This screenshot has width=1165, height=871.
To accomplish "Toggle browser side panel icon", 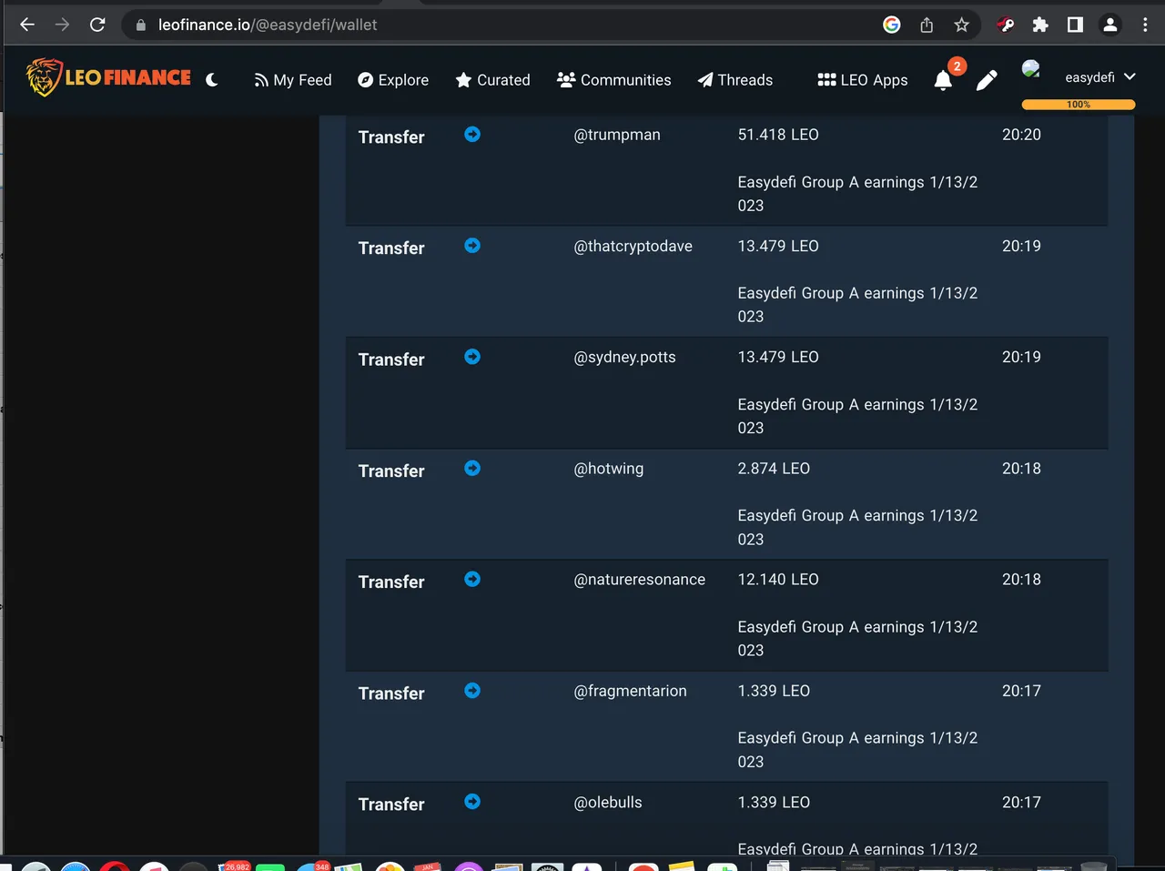I will (1075, 25).
